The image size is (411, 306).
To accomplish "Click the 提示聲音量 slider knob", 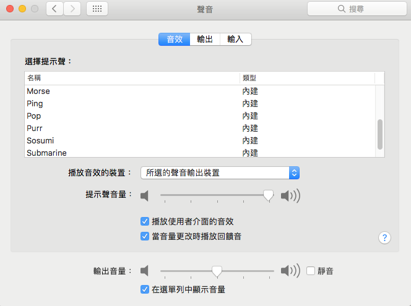I will pos(269,195).
